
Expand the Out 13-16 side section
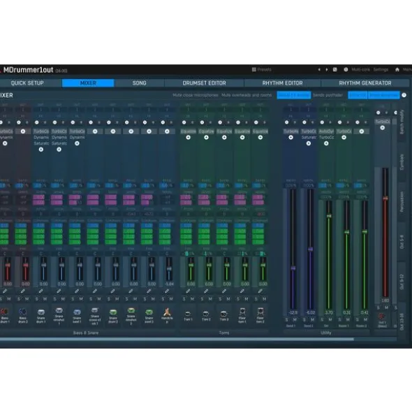[x=402, y=321]
